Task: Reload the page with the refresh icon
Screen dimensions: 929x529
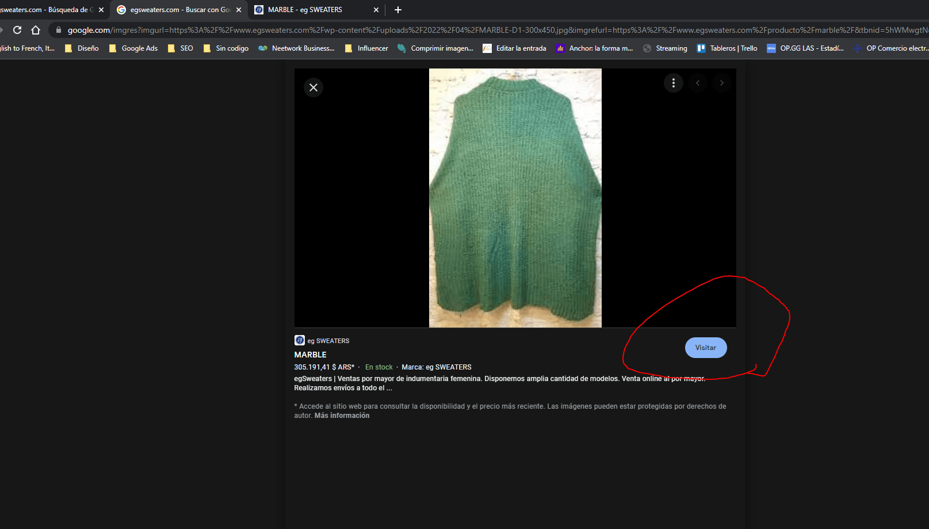Action: point(17,30)
